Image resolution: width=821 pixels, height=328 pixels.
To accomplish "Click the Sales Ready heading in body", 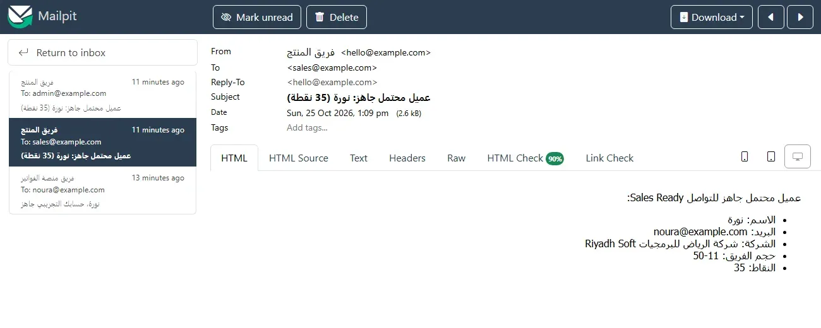I will (714, 198).
